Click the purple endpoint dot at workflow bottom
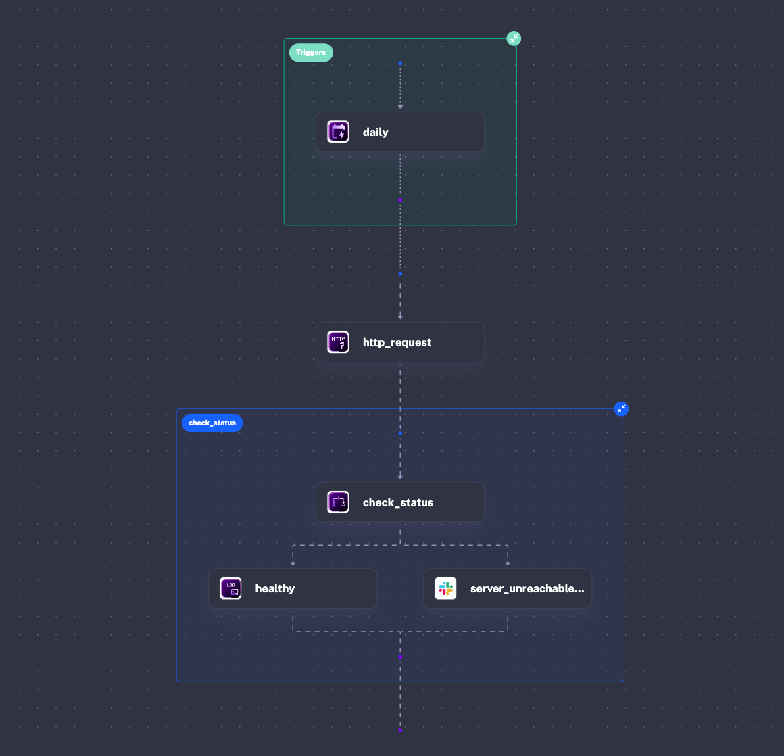The image size is (784, 756). 400,730
